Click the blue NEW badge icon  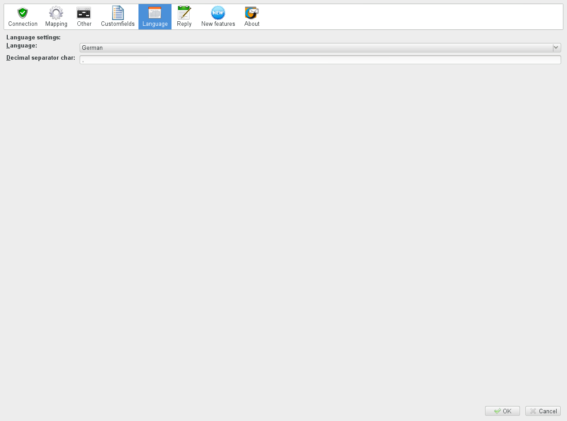(218, 13)
